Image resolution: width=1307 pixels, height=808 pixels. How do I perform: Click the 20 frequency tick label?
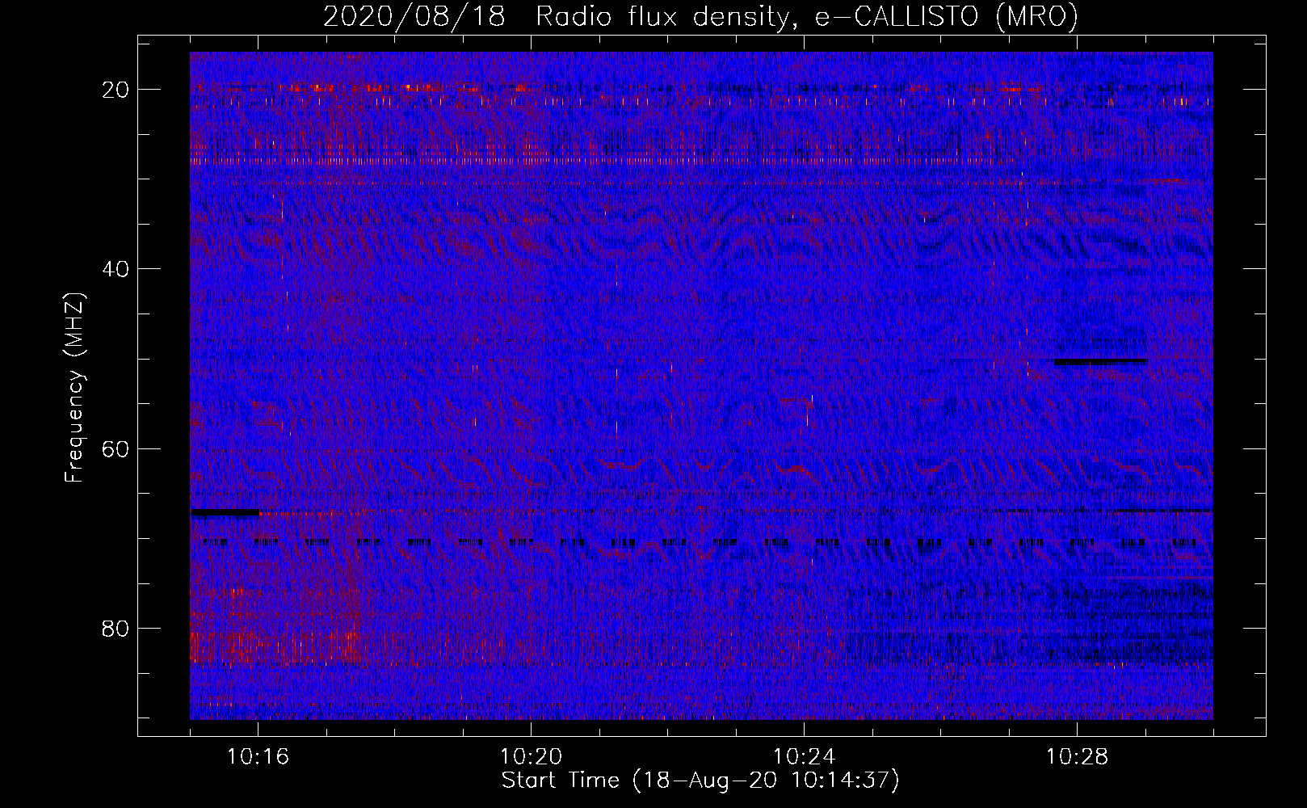click(x=116, y=90)
